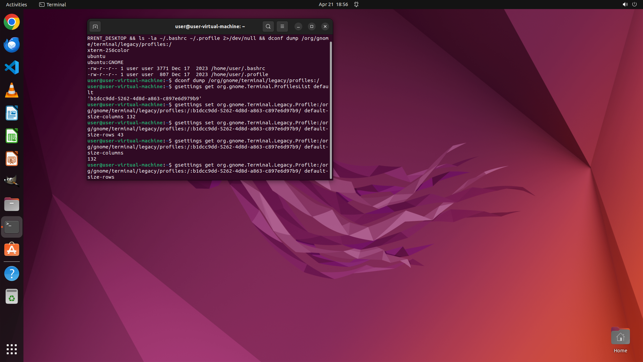Open the Files manager from the dock

click(12, 204)
